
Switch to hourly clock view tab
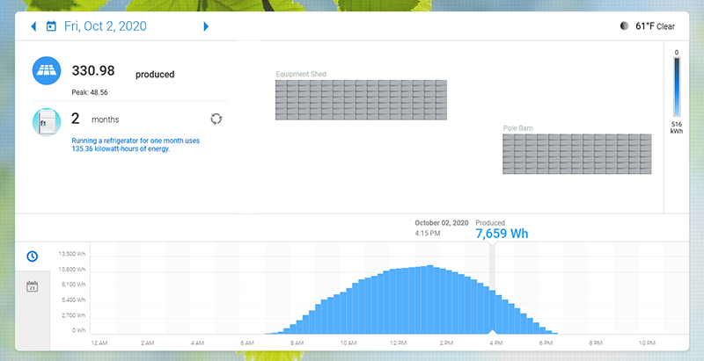[32, 256]
